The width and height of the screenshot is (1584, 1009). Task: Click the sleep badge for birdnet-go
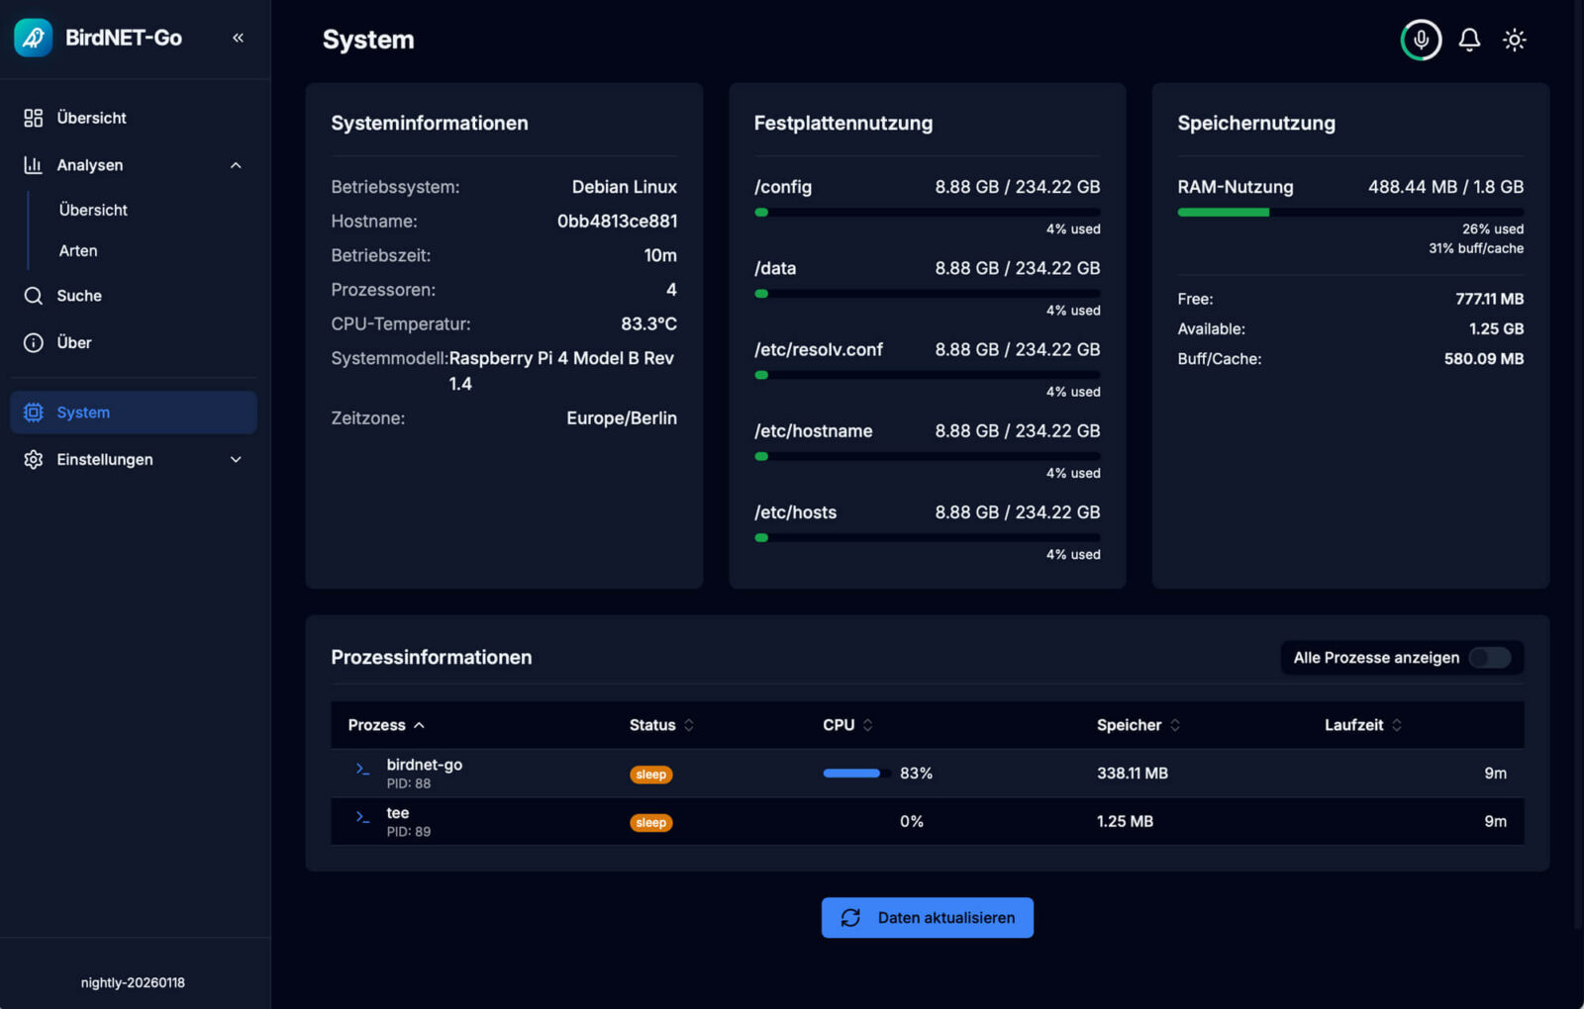click(650, 775)
